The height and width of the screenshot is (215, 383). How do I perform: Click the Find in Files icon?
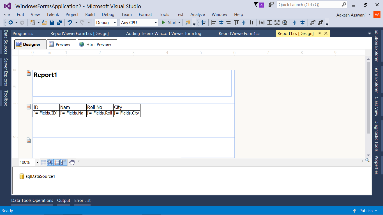188,23
